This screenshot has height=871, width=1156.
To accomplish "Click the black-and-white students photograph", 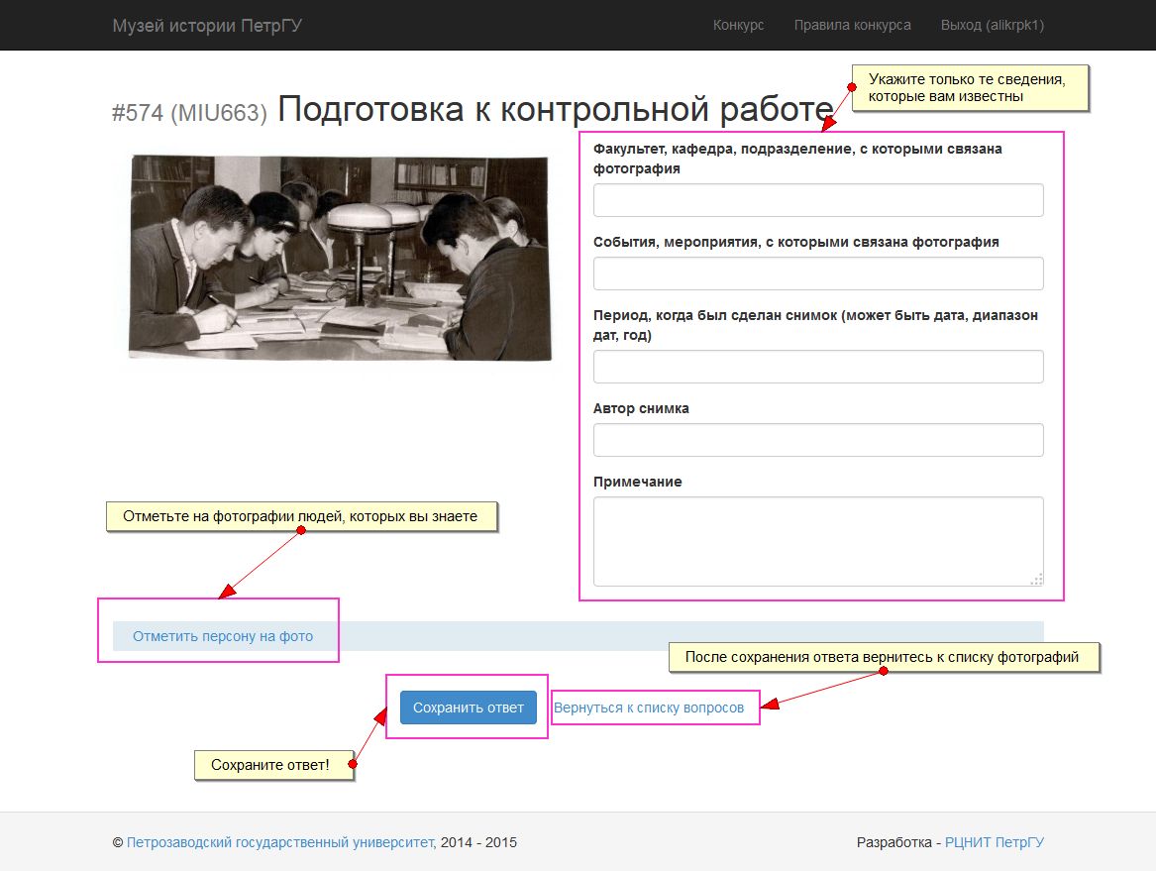I will [340, 257].
